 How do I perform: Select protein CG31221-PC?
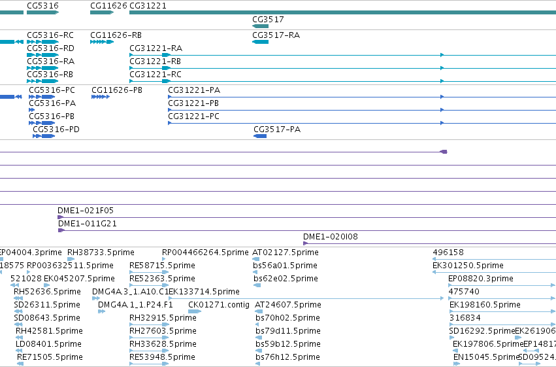[x=193, y=116]
